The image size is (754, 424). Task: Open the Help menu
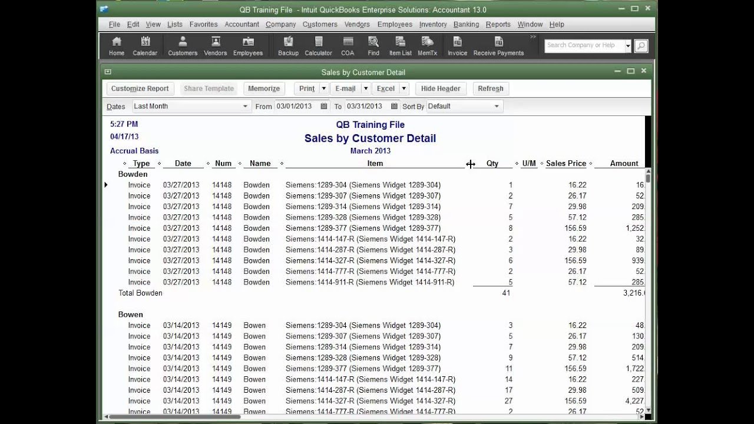557,24
